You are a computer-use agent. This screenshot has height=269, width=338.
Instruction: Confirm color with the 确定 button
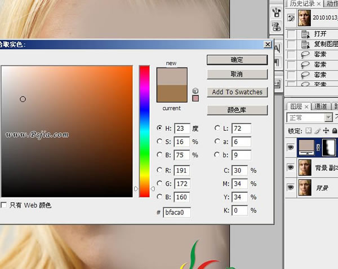[237, 60]
